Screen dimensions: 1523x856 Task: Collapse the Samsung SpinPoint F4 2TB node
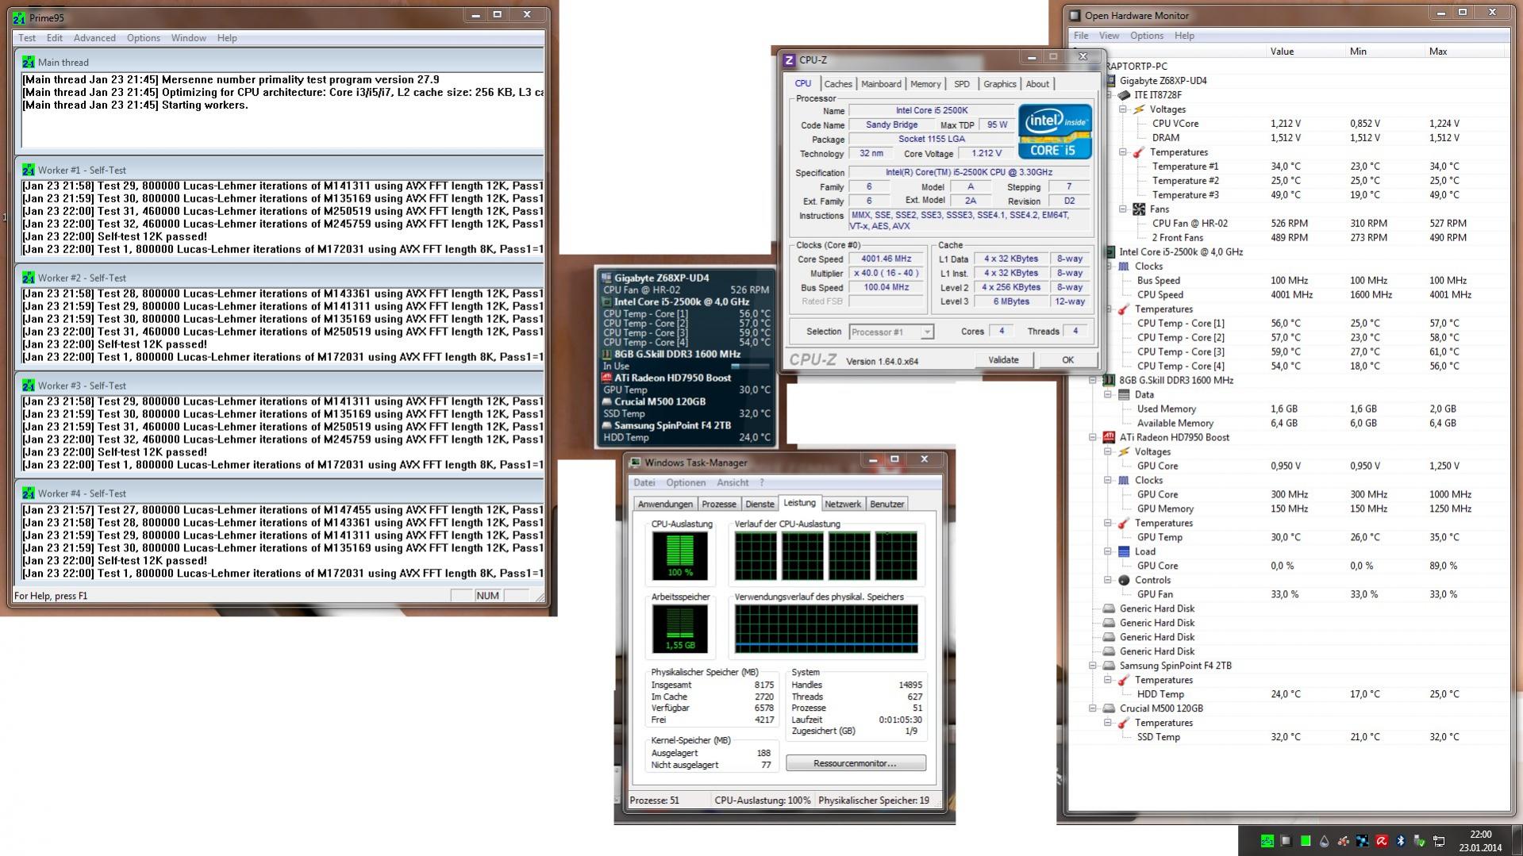[x=1093, y=666]
